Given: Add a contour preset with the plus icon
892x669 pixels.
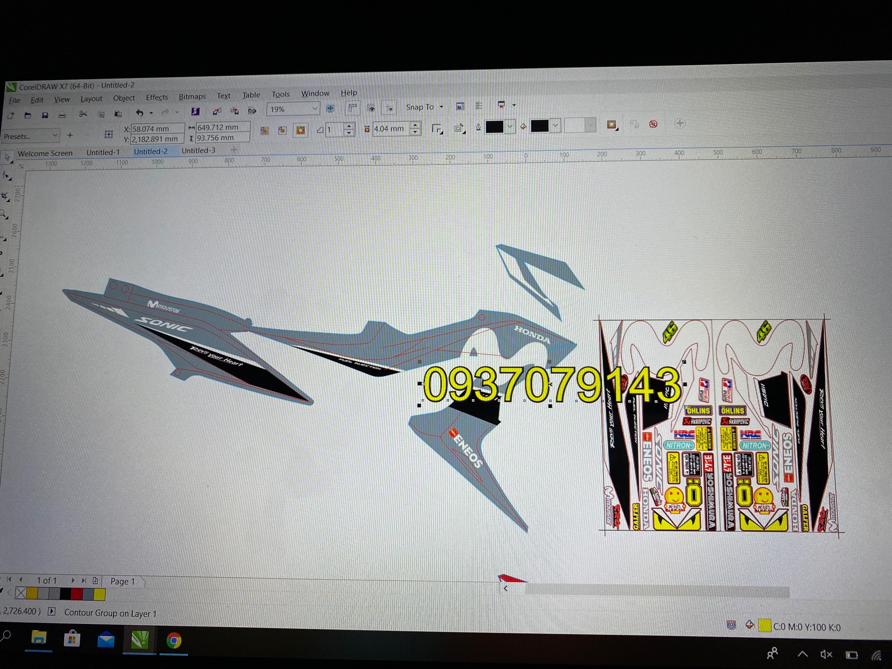Looking at the screenshot, I should pyautogui.click(x=70, y=135).
